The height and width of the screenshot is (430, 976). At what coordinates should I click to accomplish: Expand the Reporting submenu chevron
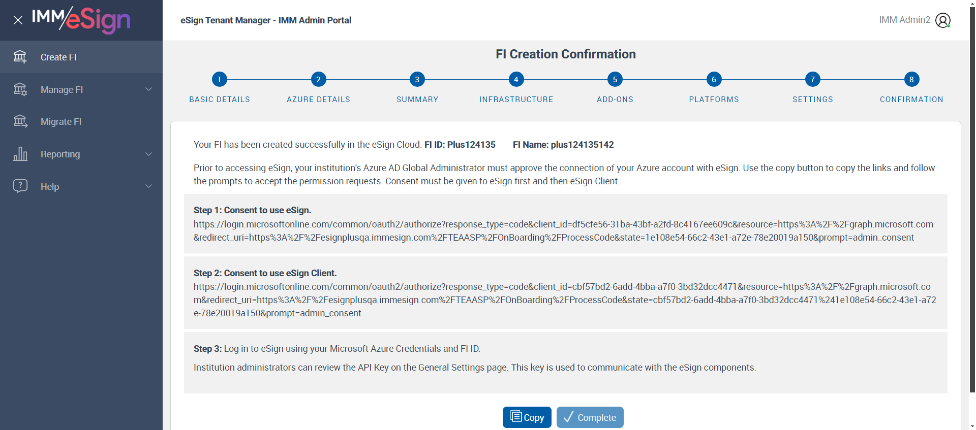pos(149,154)
